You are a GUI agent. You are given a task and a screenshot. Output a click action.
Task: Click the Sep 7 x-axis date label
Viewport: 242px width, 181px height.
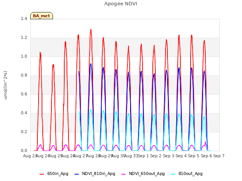(219, 156)
